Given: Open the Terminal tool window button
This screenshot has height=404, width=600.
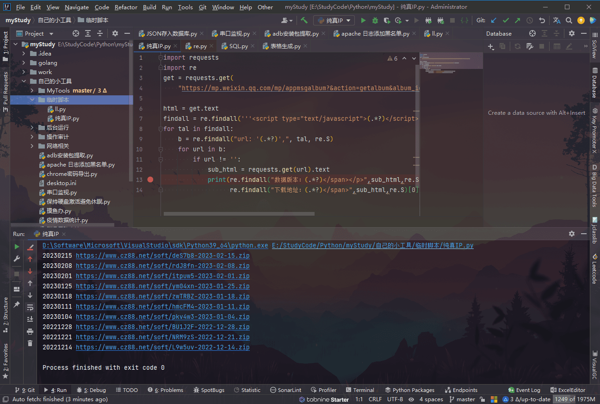Looking at the screenshot, I should pyautogui.click(x=360, y=390).
